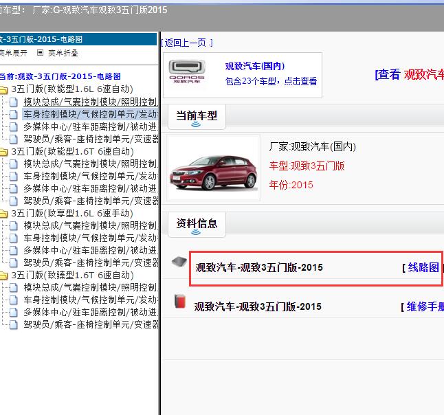Click the red Qoros 3 car thumbnail
Screen dimensions: 444x415
(214, 168)
